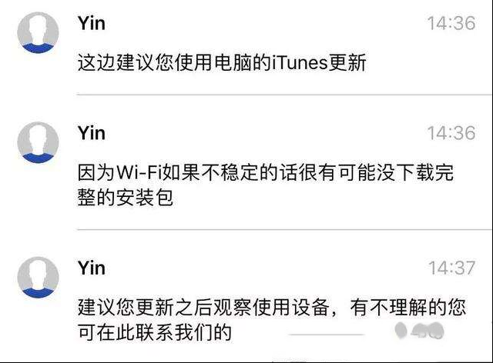Tap the word Wi-Fi in the second message
493x363 pixels.
pos(139,172)
